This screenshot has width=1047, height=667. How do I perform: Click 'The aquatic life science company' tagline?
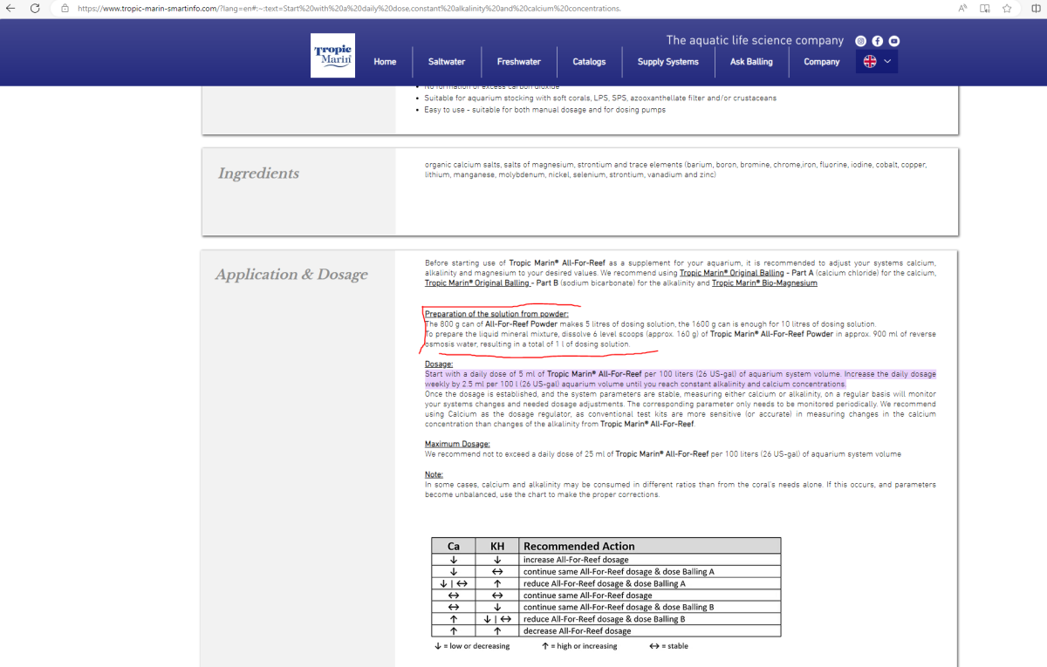coord(755,41)
